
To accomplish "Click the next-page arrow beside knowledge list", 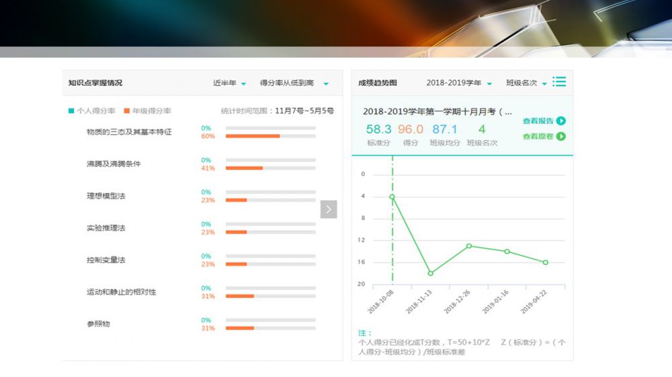I will pyautogui.click(x=329, y=209).
